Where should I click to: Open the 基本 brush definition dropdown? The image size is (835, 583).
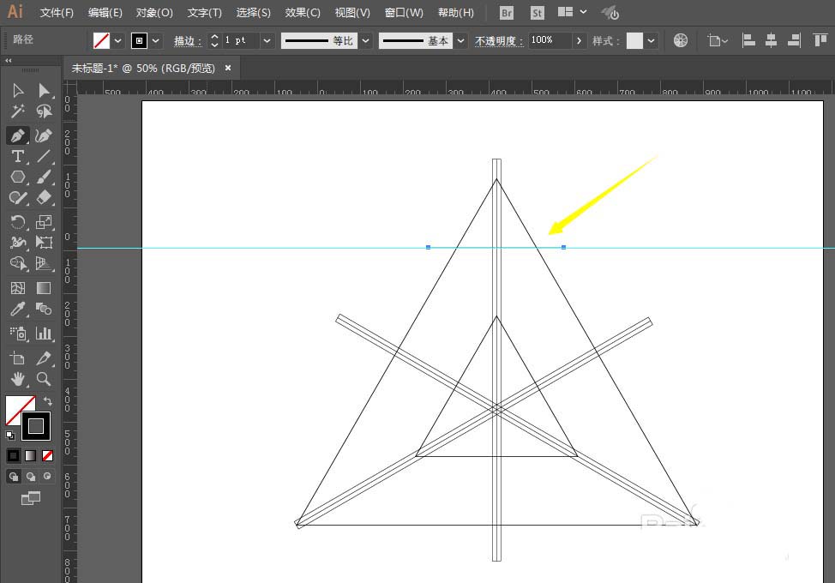(x=460, y=40)
